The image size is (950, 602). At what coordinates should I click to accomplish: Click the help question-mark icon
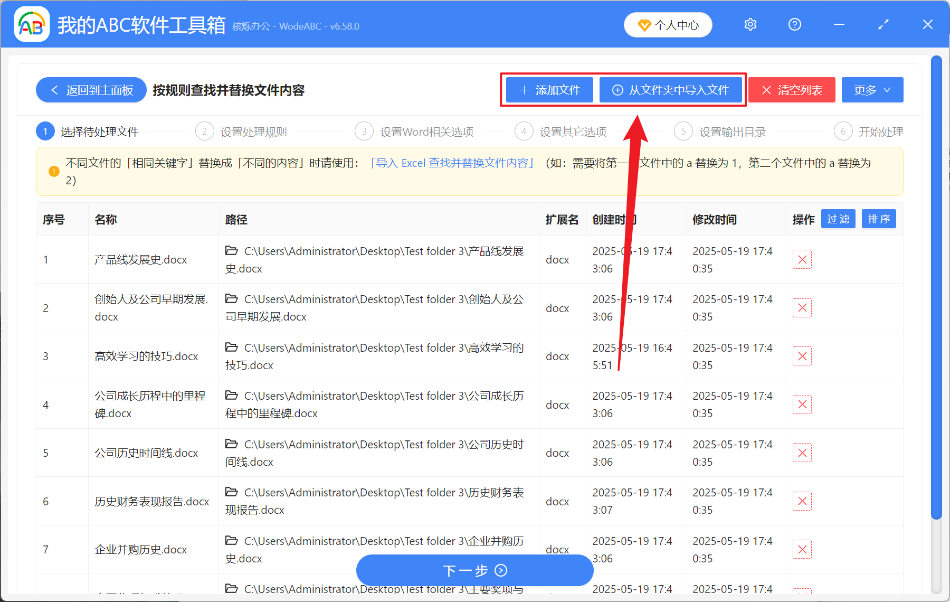[794, 24]
